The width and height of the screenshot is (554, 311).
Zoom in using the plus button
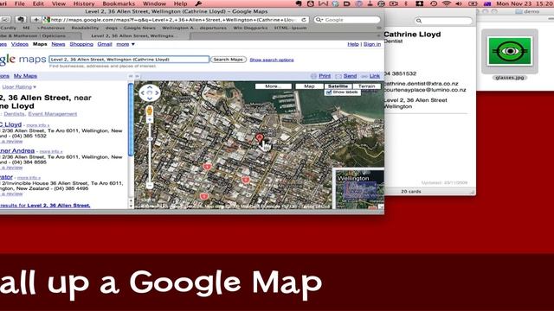point(150,120)
